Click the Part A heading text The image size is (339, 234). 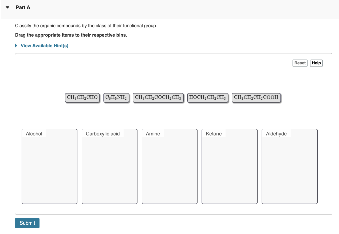click(23, 7)
